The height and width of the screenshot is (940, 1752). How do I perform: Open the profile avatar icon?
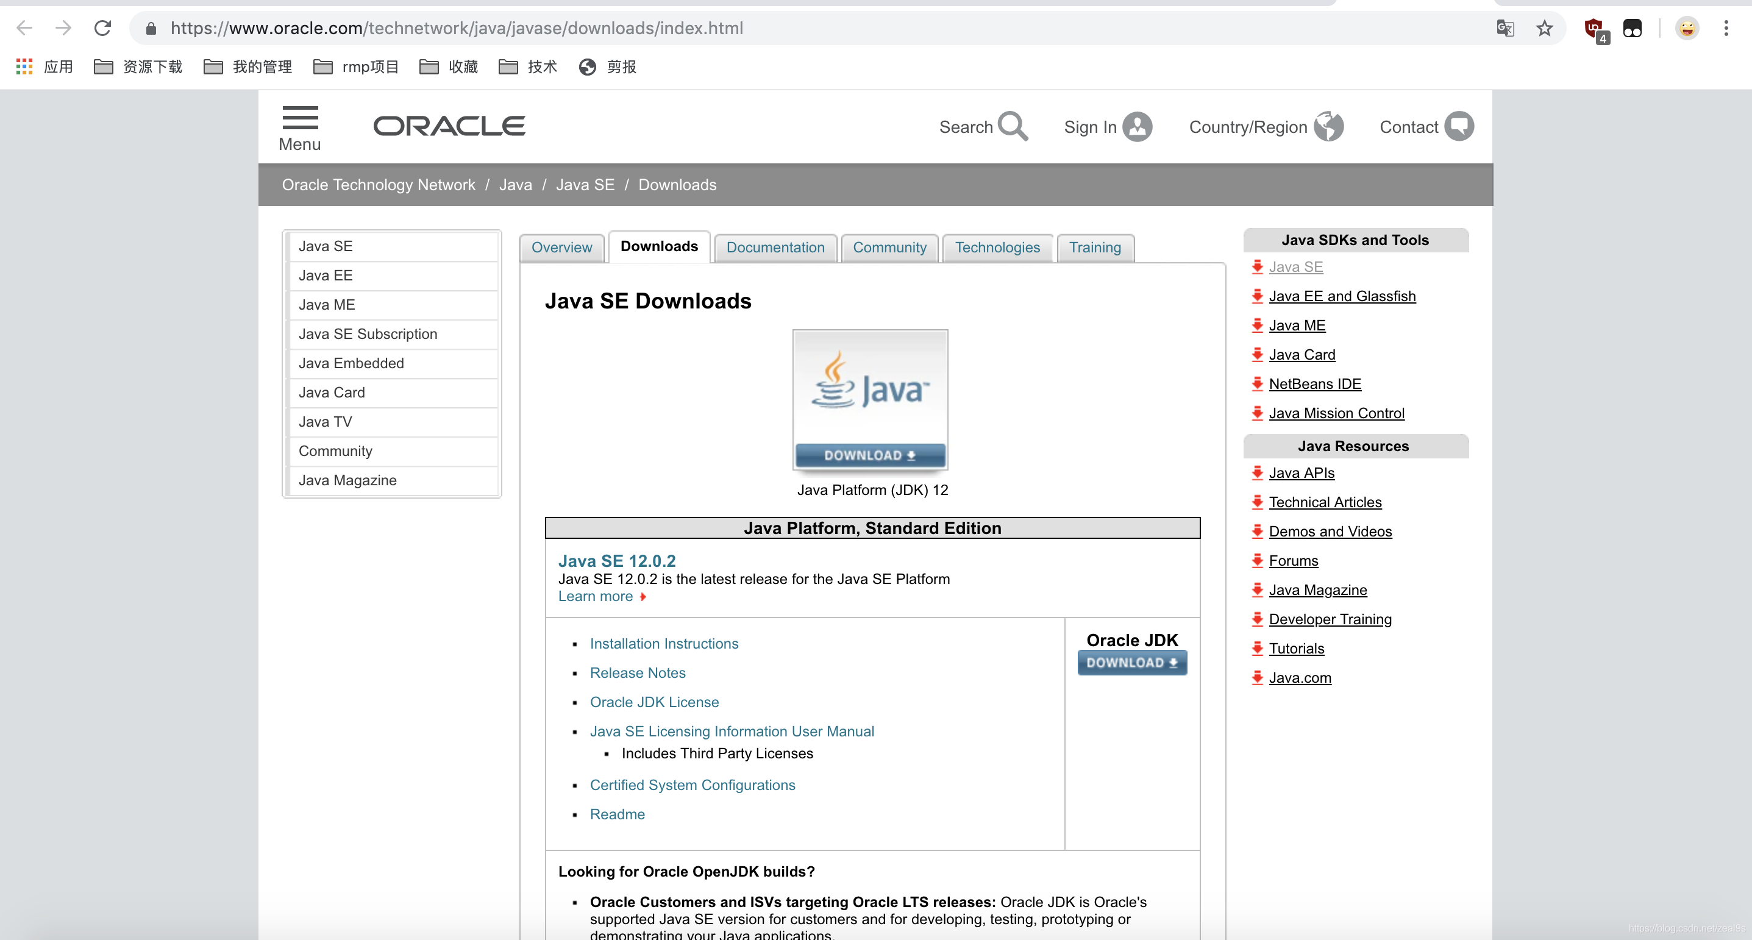pos(1687,28)
